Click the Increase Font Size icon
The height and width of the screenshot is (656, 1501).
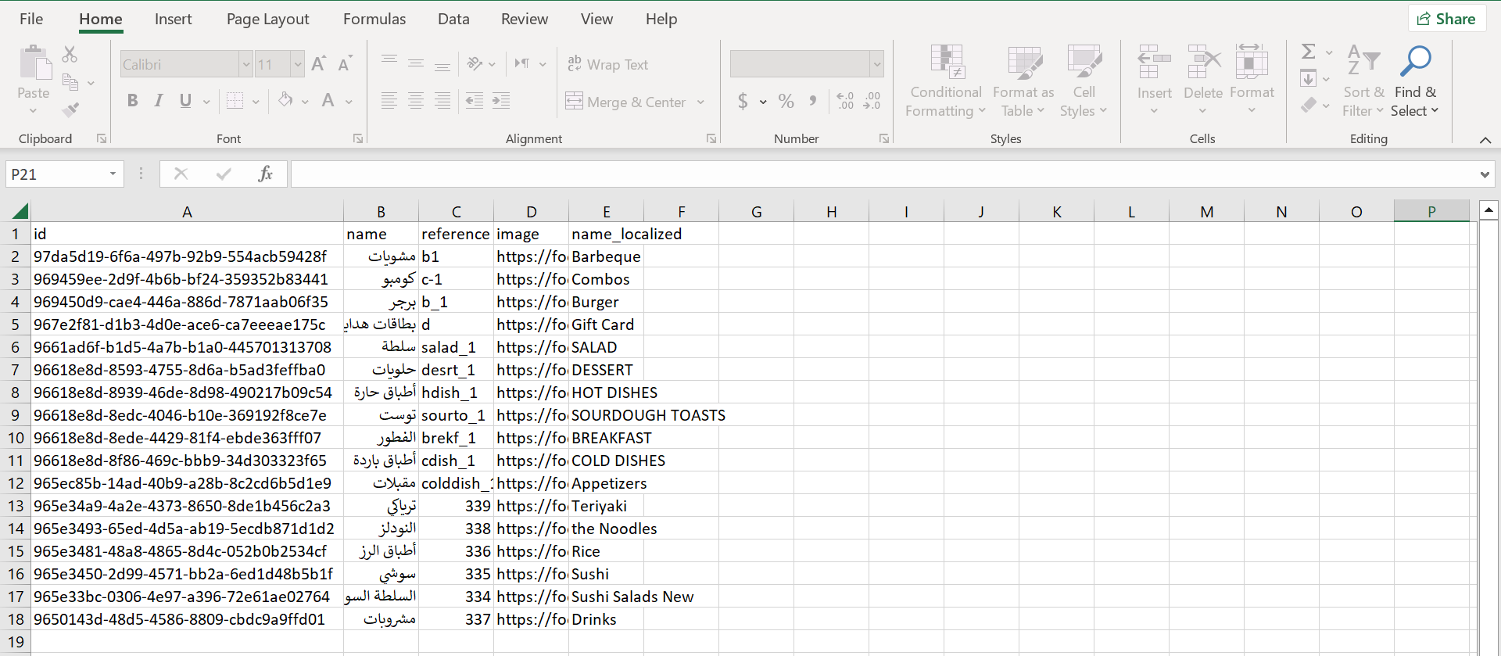click(x=318, y=64)
